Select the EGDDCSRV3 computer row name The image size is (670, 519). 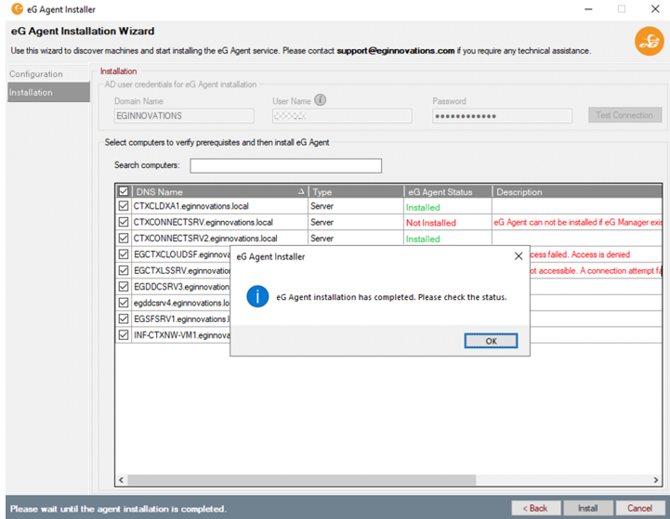tap(181, 286)
